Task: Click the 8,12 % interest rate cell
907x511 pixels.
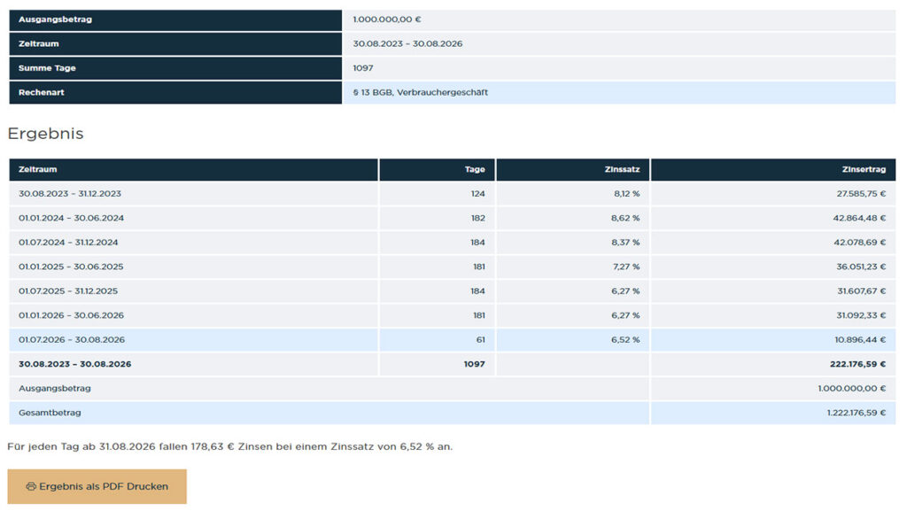Action: pos(627,194)
